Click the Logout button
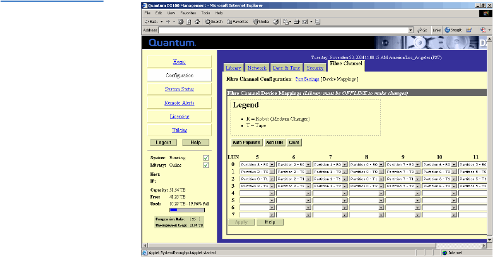Viewport: 493px width, 257px height. click(x=164, y=143)
